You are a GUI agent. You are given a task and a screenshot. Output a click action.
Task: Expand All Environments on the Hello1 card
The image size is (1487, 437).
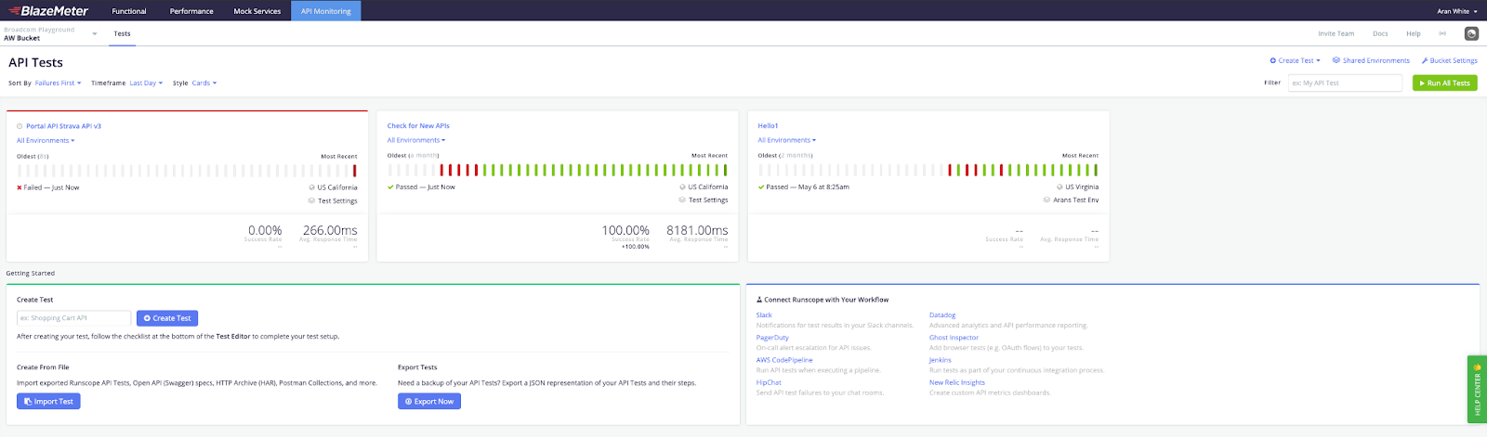point(787,140)
